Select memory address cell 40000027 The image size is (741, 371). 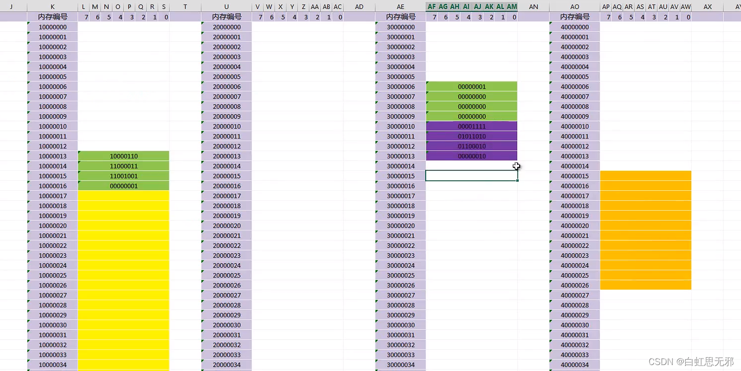(575, 295)
